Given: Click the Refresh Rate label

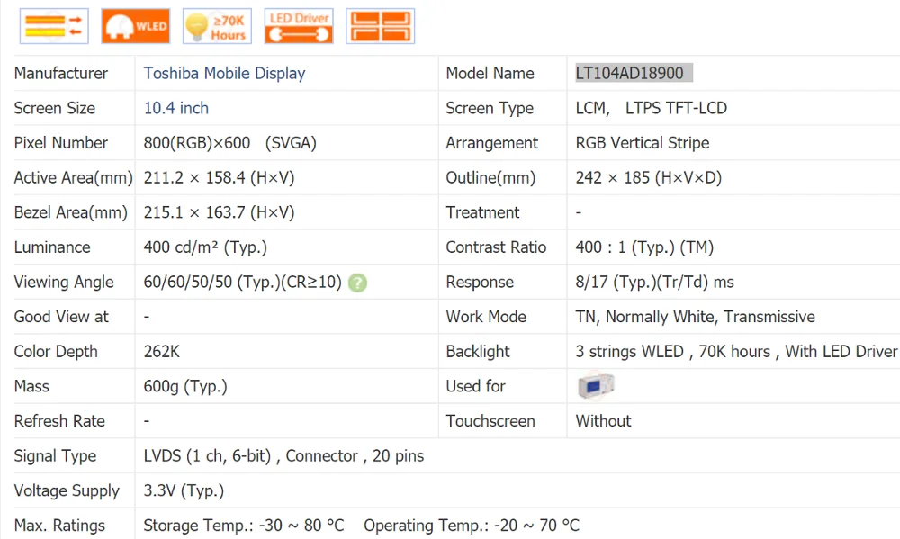Looking at the screenshot, I should click(59, 421).
